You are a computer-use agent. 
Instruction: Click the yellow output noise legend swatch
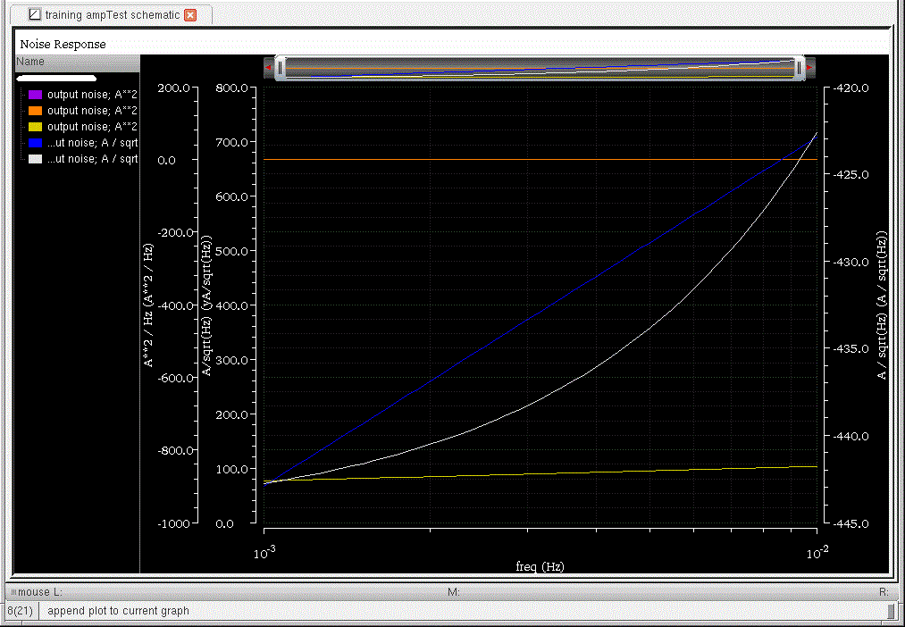click(35, 127)
